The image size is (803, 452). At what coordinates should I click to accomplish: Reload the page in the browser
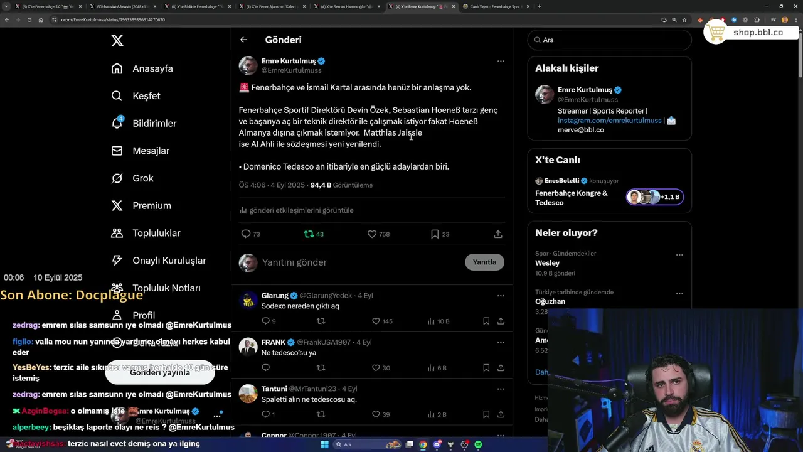click(29, 19)
